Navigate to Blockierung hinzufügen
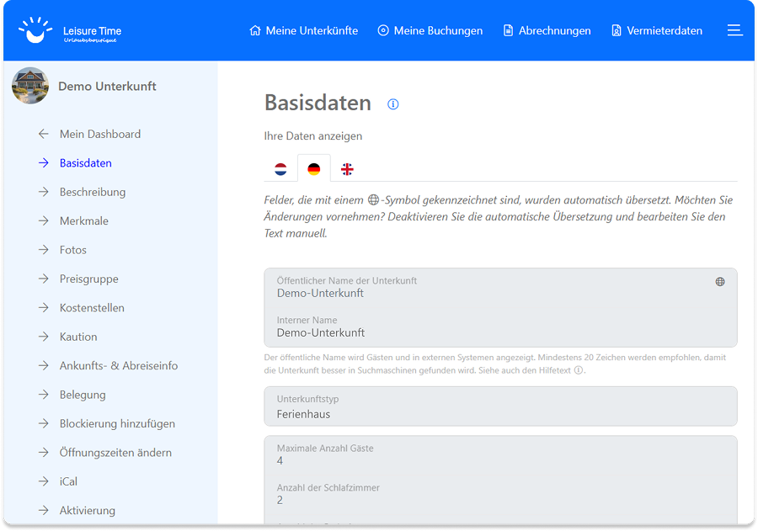This screenshot has width=758, height=531. (116, 423)
